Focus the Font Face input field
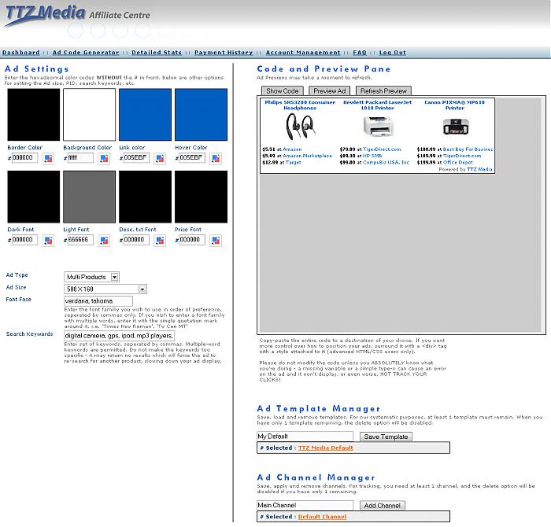This screenshot has height=527, width=551. [x=98, y=301]
